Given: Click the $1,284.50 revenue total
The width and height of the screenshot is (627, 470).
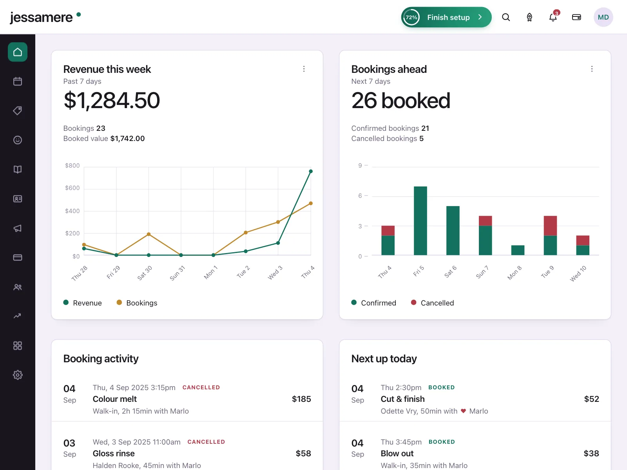Looking at the screenshot, I should pos(112,100).
